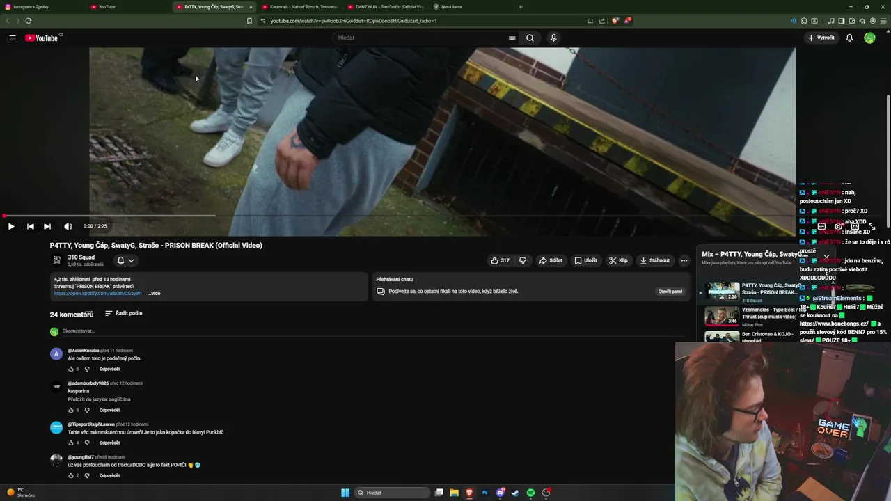Open a new browser tab
The width and height of the screenshot is (891, 501).
[520, 7]
